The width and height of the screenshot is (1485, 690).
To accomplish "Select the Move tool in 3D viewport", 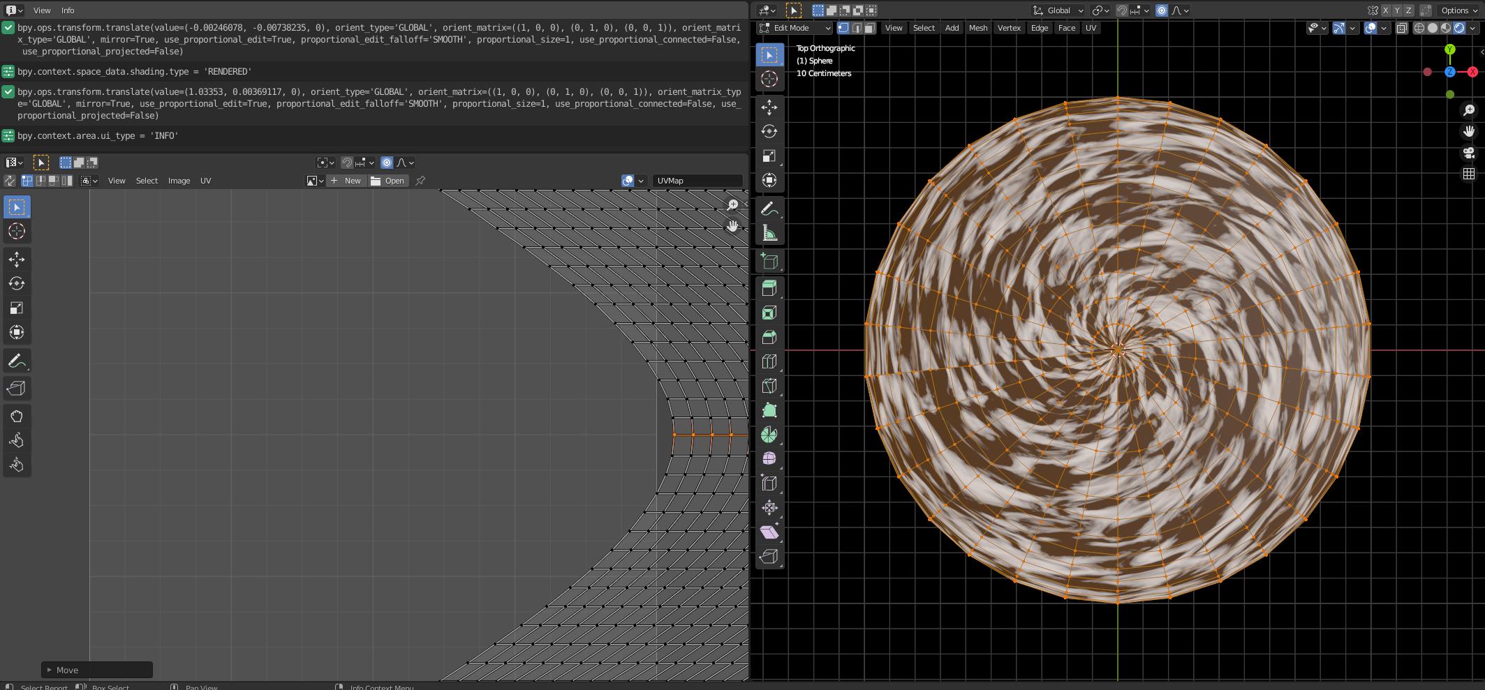I will (769, 107).
